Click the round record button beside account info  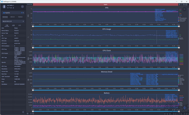(x=22, y=7)
